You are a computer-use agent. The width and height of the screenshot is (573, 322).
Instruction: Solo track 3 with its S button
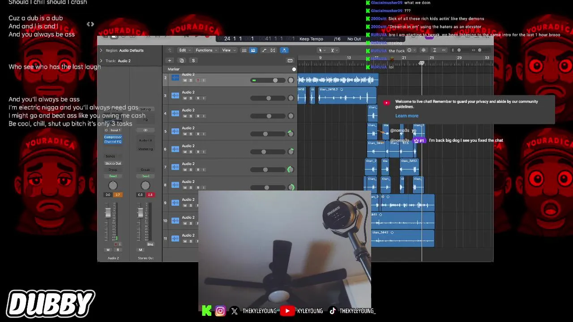[x=191, y=98]
